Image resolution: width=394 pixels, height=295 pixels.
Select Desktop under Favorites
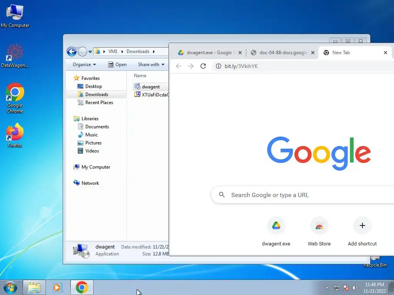pyautogui.click(x=90, y=86)
